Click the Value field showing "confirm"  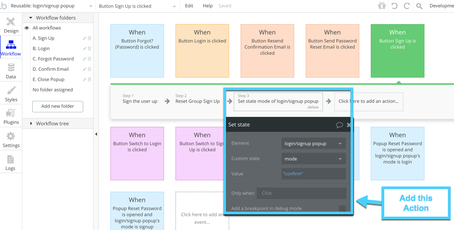point(313,174)
